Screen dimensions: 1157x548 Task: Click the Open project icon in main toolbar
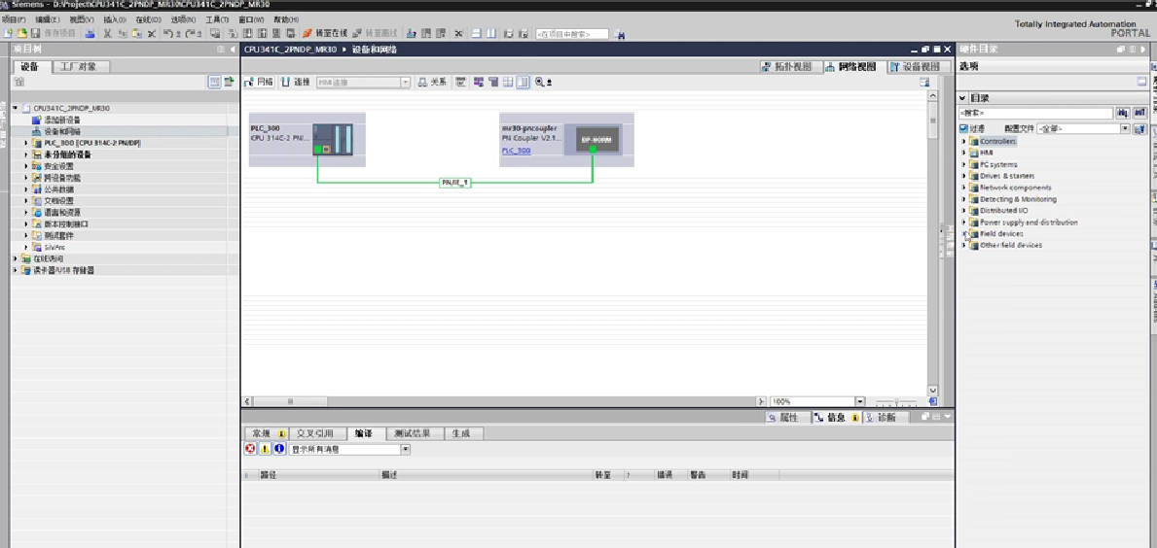coord(21,33)
